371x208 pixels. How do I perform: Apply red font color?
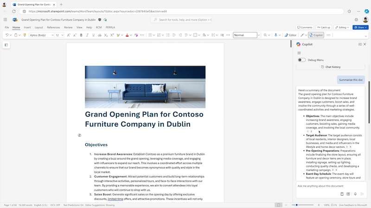point(127,35)
